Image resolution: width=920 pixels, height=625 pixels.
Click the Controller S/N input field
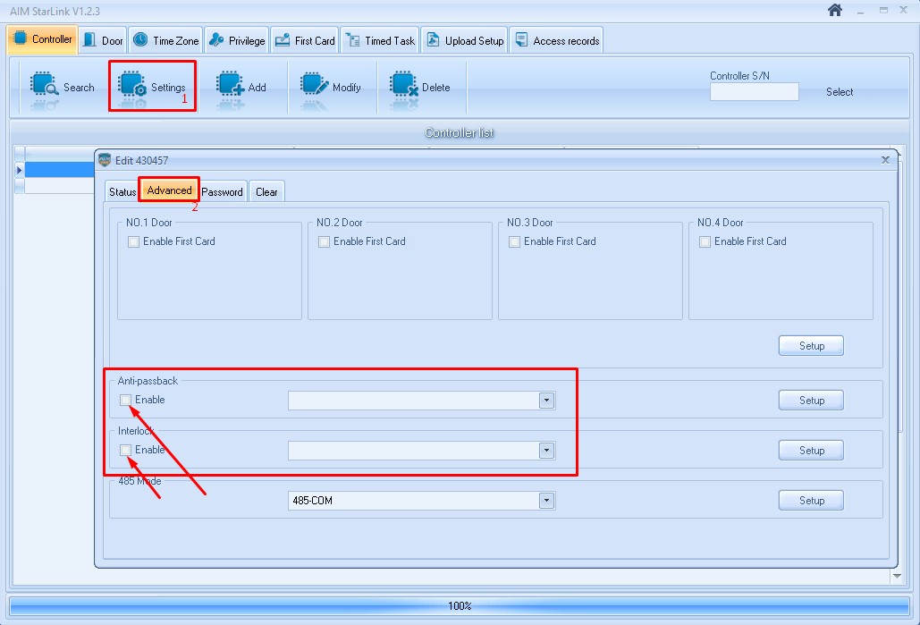(x=754, y=91)
